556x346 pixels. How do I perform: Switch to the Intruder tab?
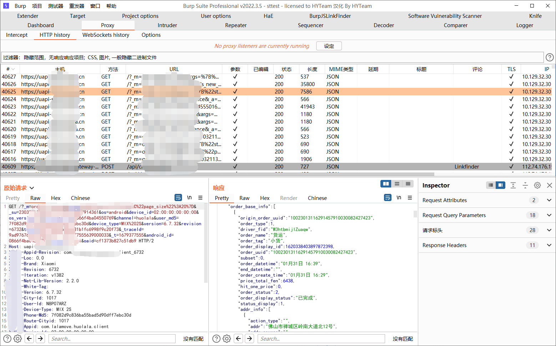click(x=167, y=25)
